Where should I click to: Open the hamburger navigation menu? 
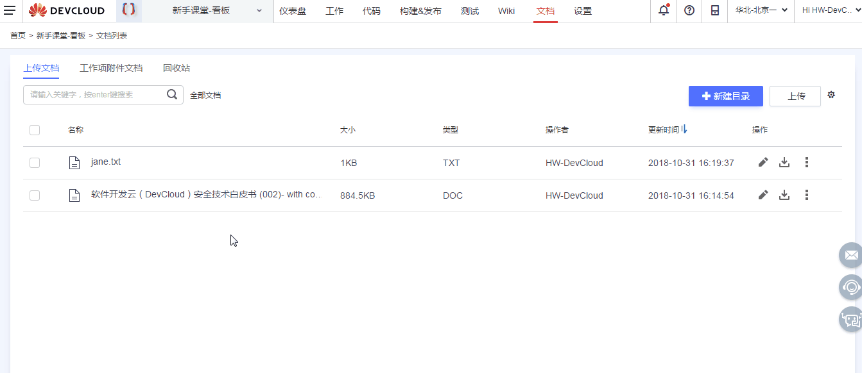[x=10, y=11]
